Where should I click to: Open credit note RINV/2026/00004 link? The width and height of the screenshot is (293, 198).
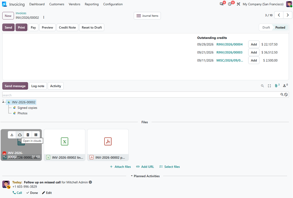[x=229, y=44]
